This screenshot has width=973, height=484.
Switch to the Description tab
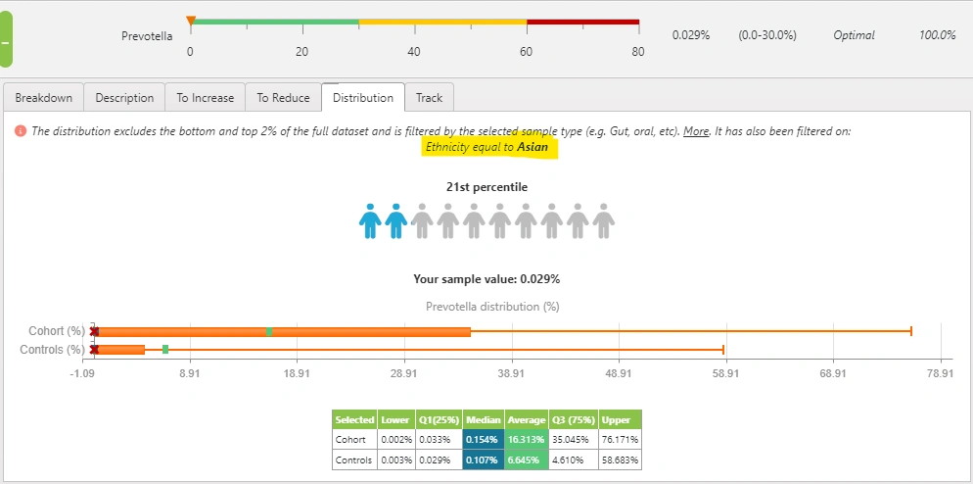[x=124, y=98]
